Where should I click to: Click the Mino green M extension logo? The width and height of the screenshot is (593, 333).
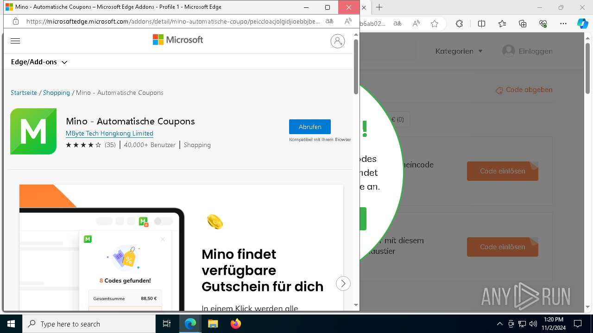33,131
